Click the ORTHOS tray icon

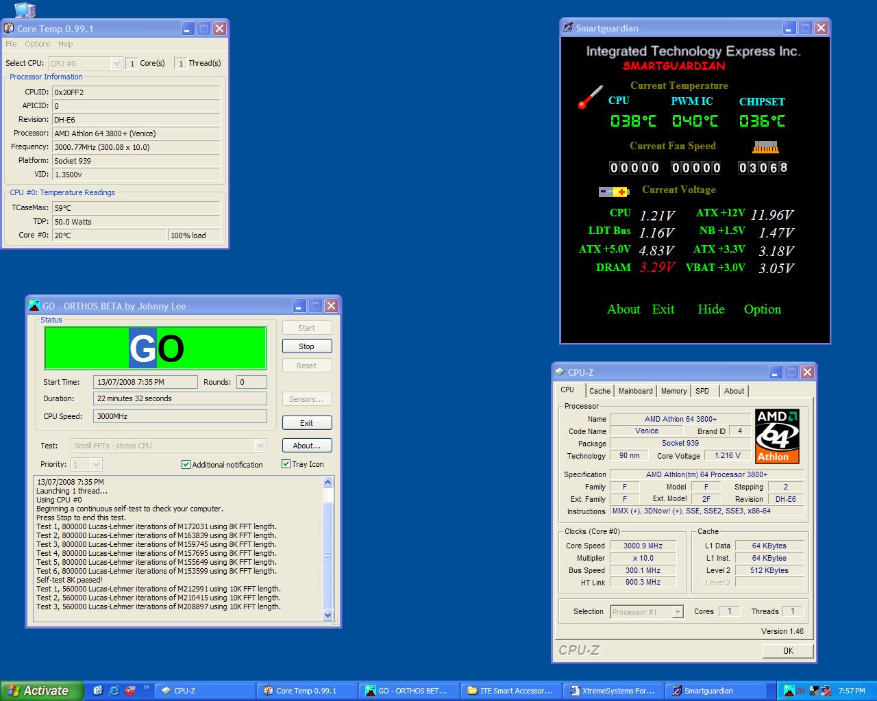pos(789,691)
